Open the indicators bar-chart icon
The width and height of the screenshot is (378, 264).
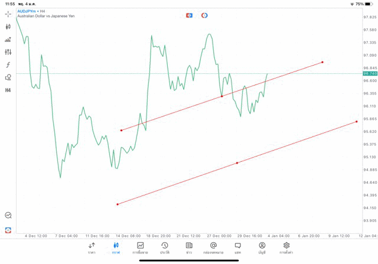pyautogui.click(x=8, y=40)
